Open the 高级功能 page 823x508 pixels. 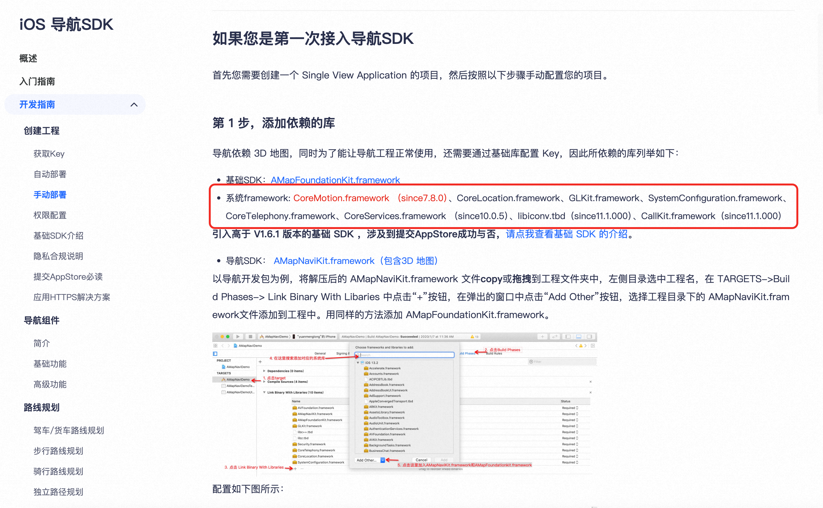click(x=50, y=384)
